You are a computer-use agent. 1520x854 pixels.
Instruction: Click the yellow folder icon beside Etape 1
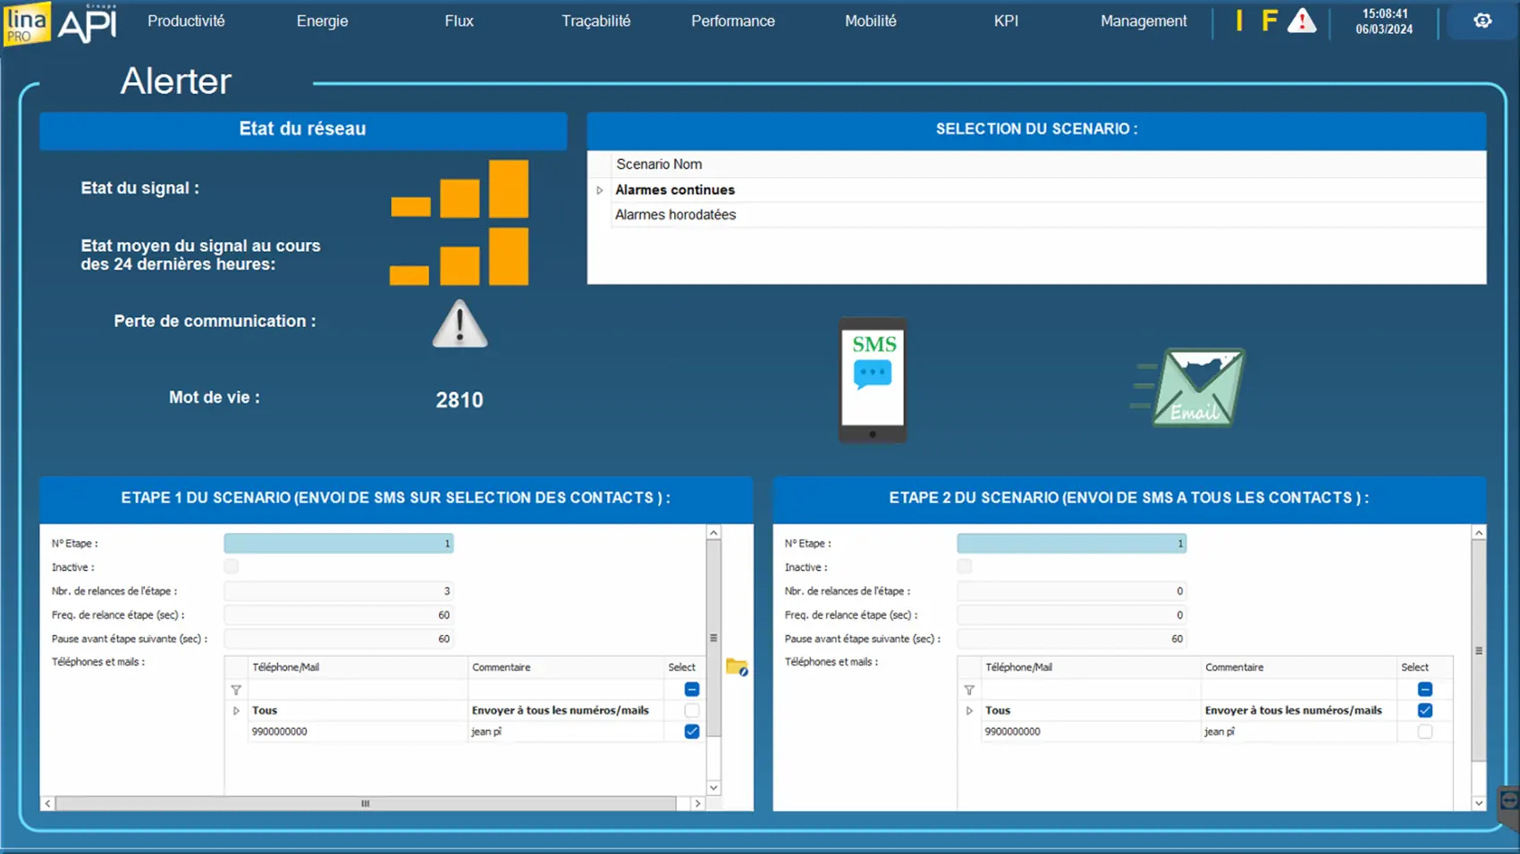click(x=737, y=667)
